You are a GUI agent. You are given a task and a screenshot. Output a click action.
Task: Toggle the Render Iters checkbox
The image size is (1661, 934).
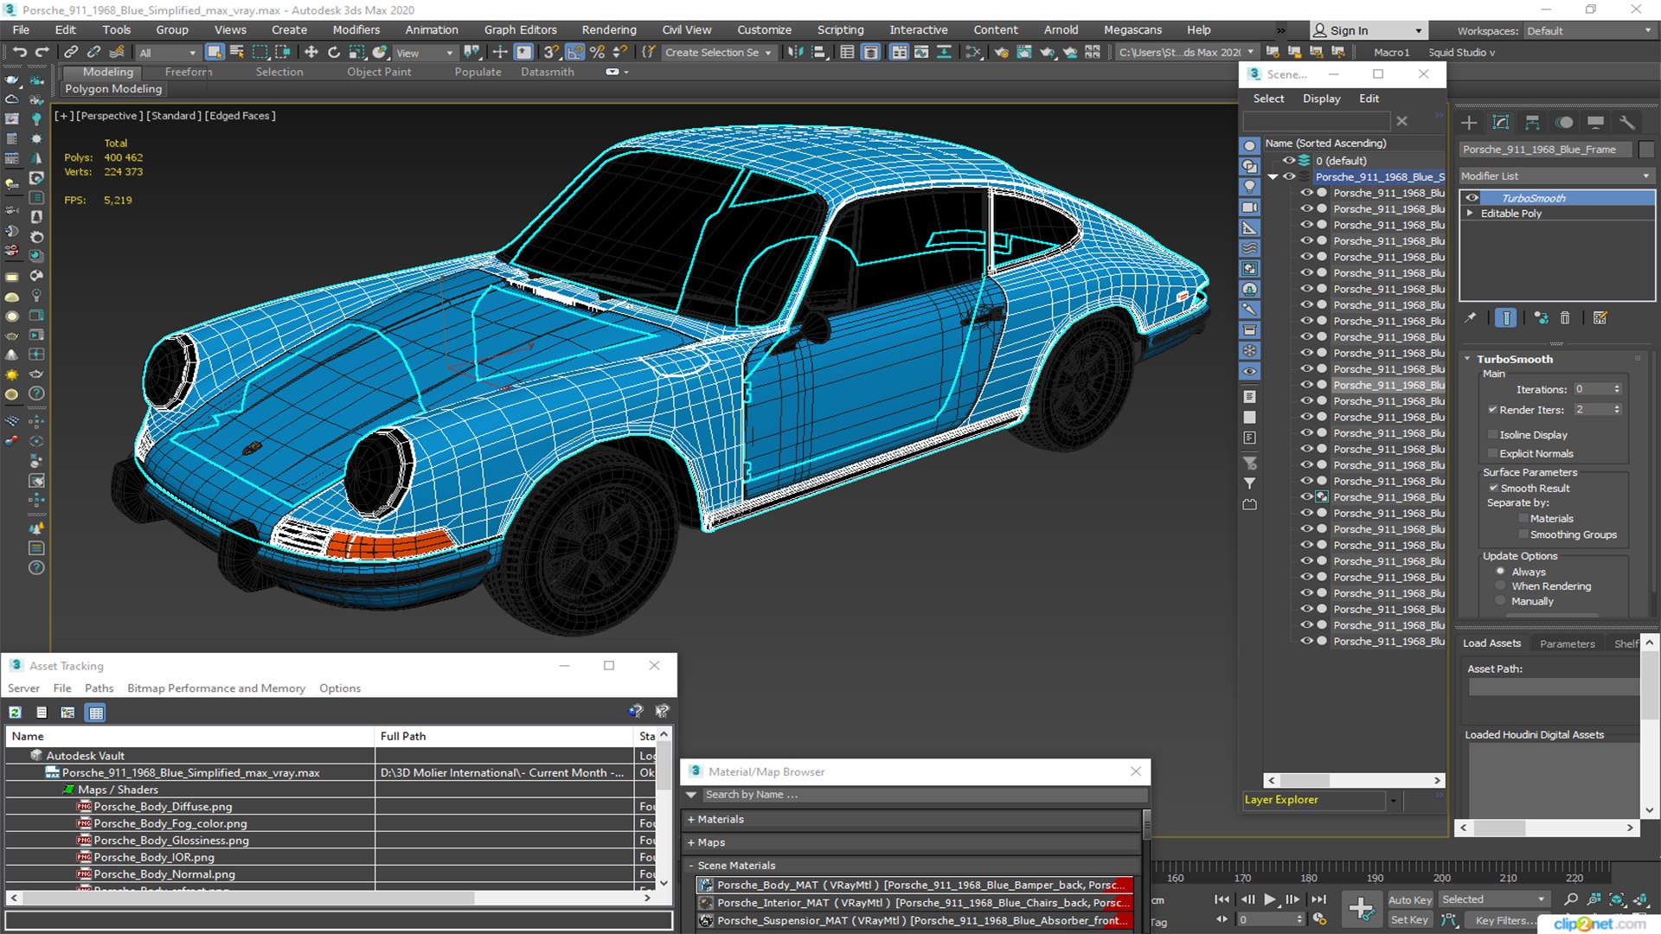click(1492, 410)
